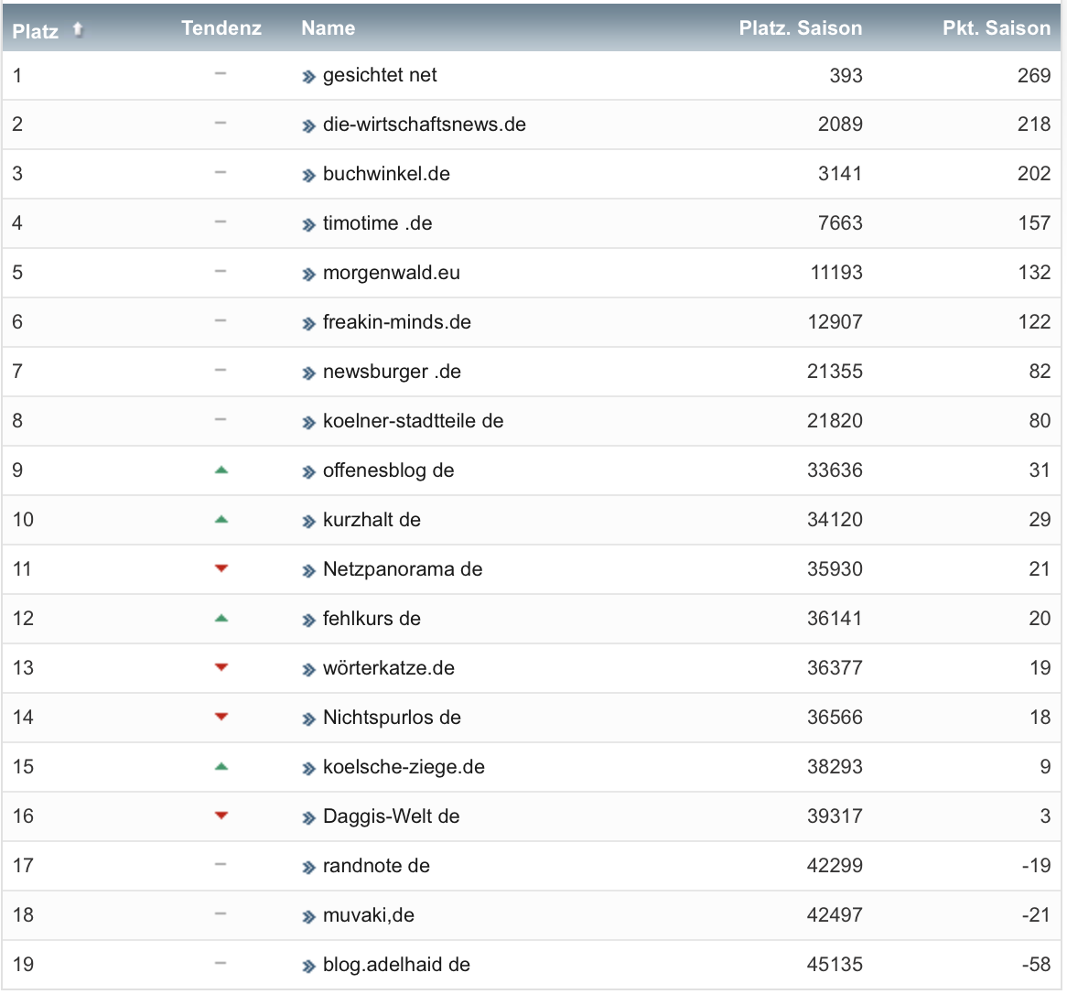Open morgenwald.eu link
Screen dimensions: 1067x994
[x=392, y=273]
